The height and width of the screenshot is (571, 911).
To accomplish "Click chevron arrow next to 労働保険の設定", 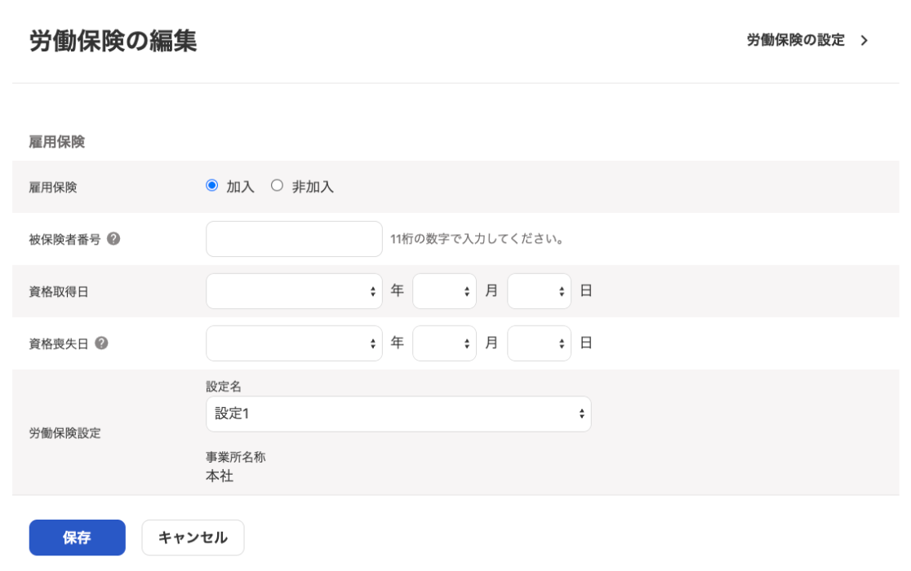I will click(x=864, y=40).
